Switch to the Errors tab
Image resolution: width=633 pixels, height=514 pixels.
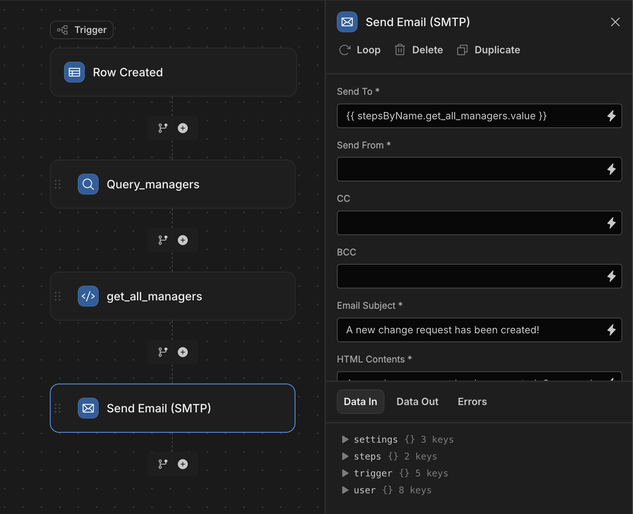point(472,402)
